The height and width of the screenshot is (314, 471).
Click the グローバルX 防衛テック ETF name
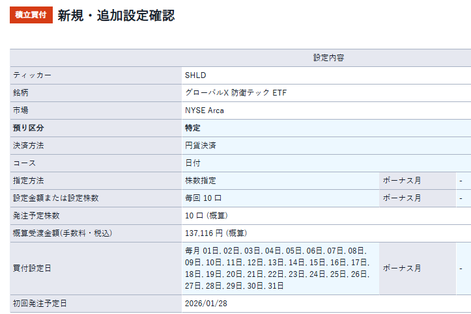(235, 93)
